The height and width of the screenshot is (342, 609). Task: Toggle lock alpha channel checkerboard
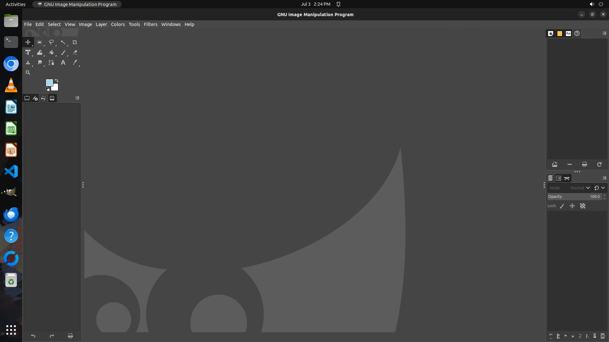pos(583,206)
